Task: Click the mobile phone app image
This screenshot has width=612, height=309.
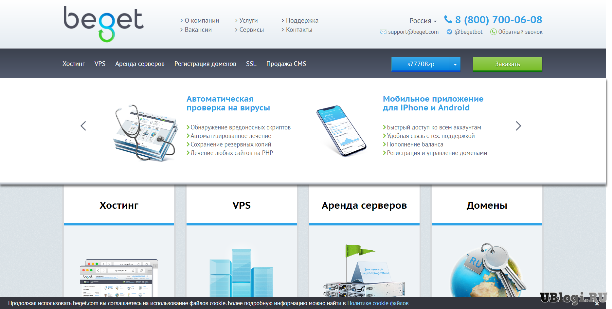Action: (x=341, y=131)
